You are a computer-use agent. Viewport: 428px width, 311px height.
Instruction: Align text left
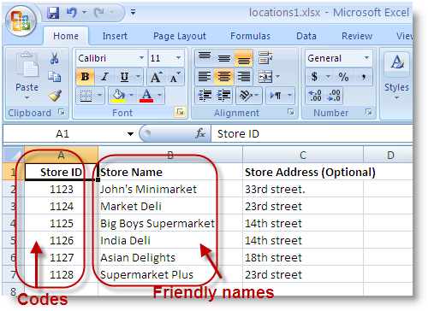point(205,77)
